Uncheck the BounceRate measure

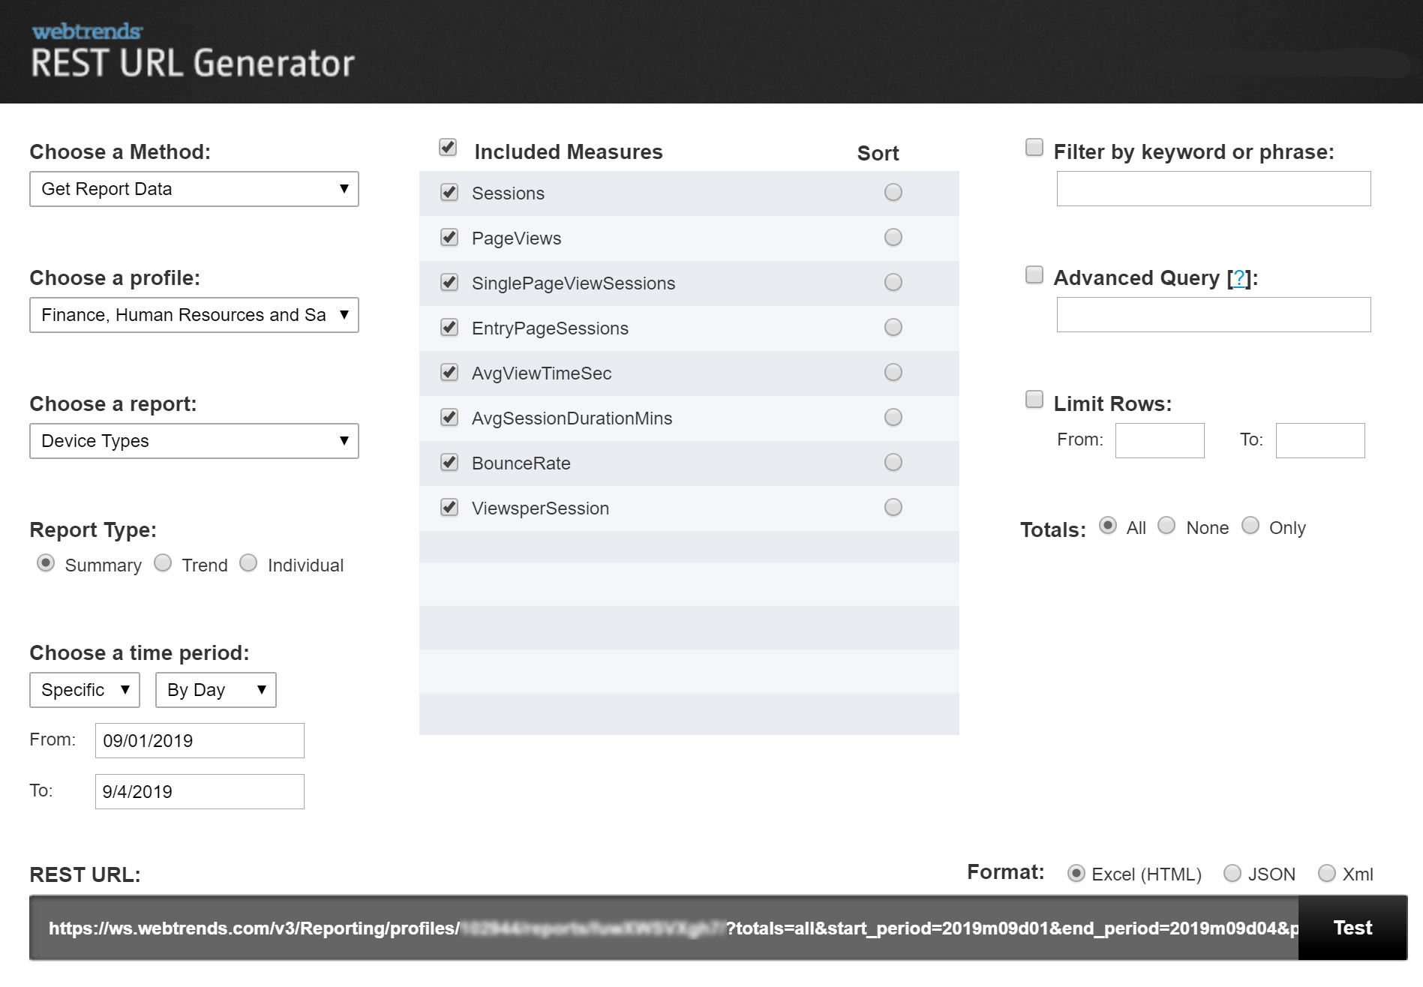449,463
